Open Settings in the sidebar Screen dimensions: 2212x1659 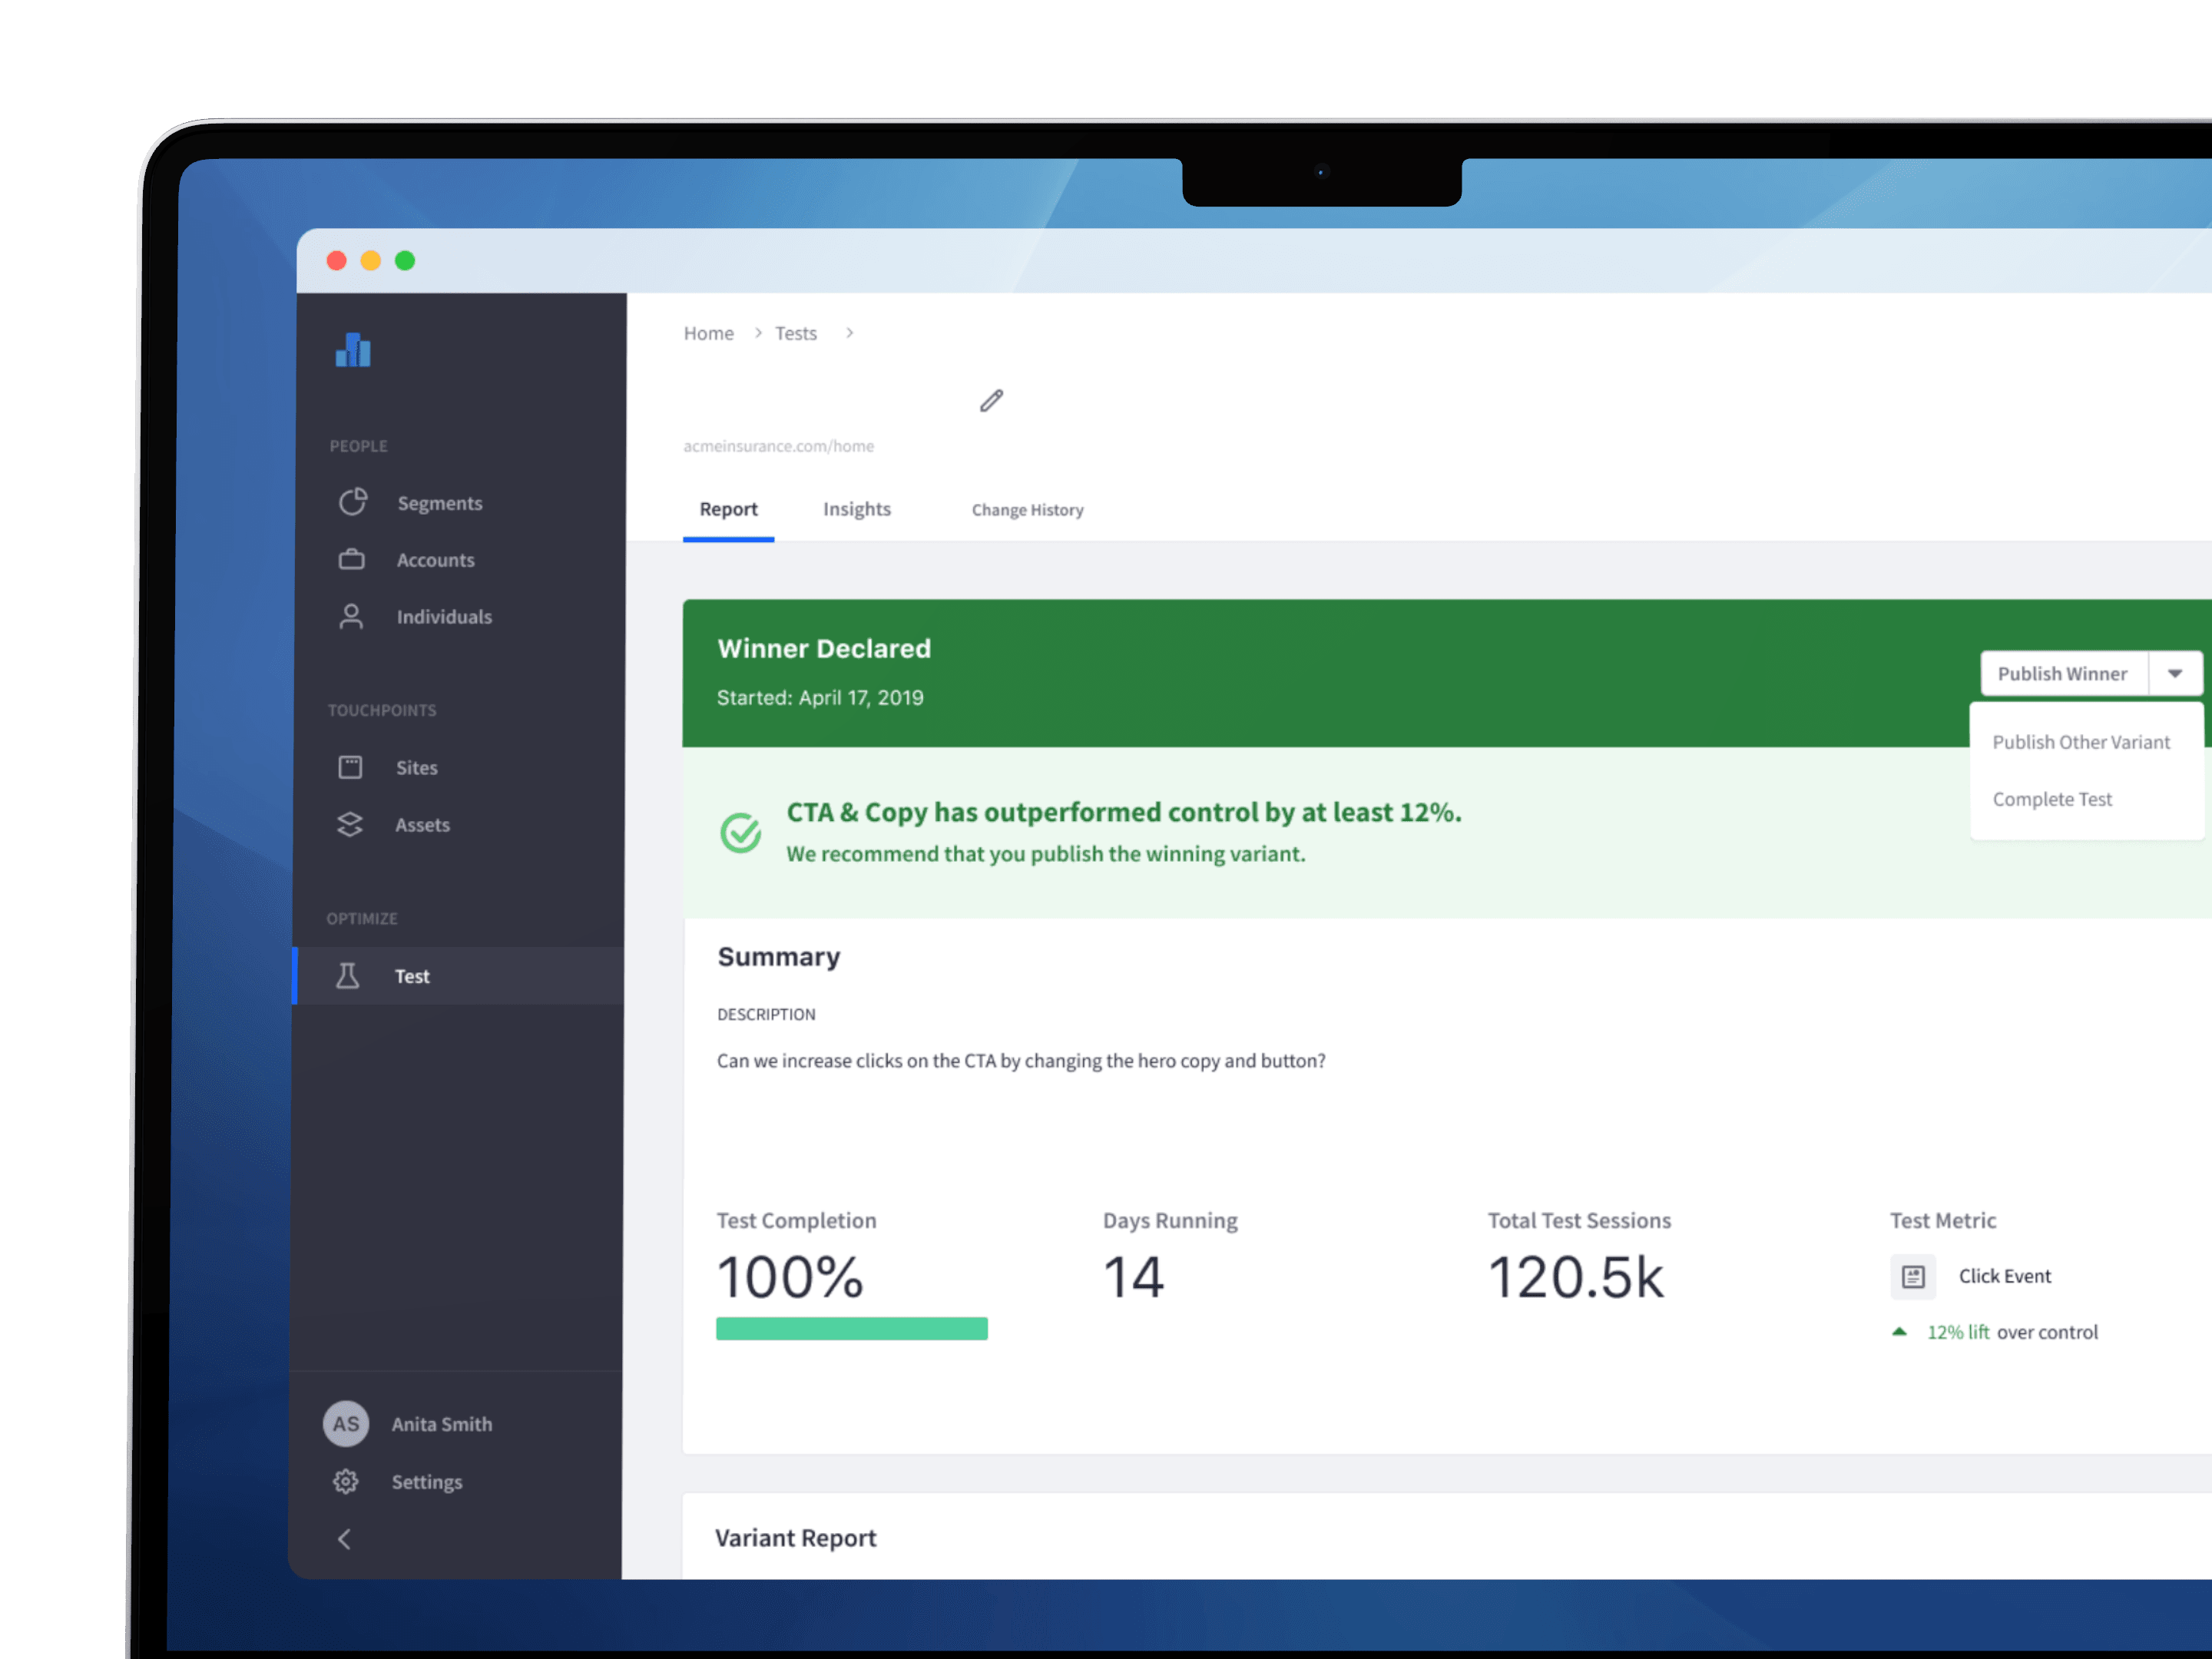(x=426, y=1482)
